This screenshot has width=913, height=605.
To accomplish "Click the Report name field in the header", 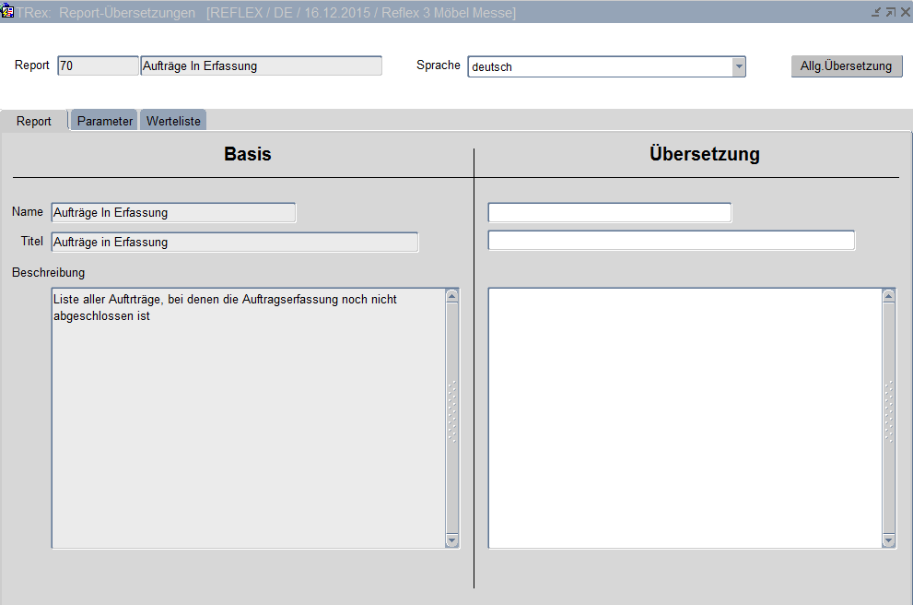I will pyautogui.click(x=261, y=65).
